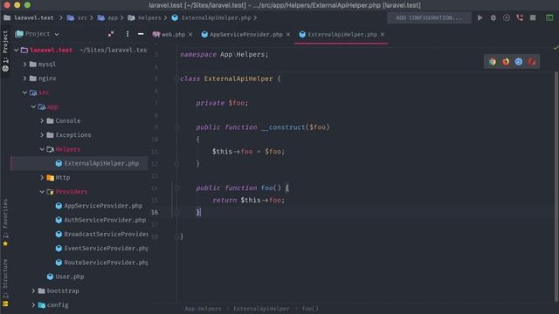Open EventServiceProvider.php in the tree

pos(106,248)
